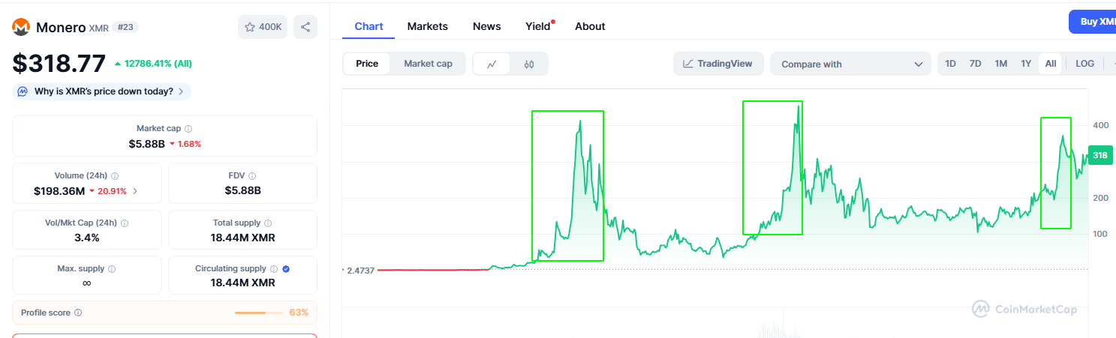Open the Compare with dropdown

pos(850,64)
